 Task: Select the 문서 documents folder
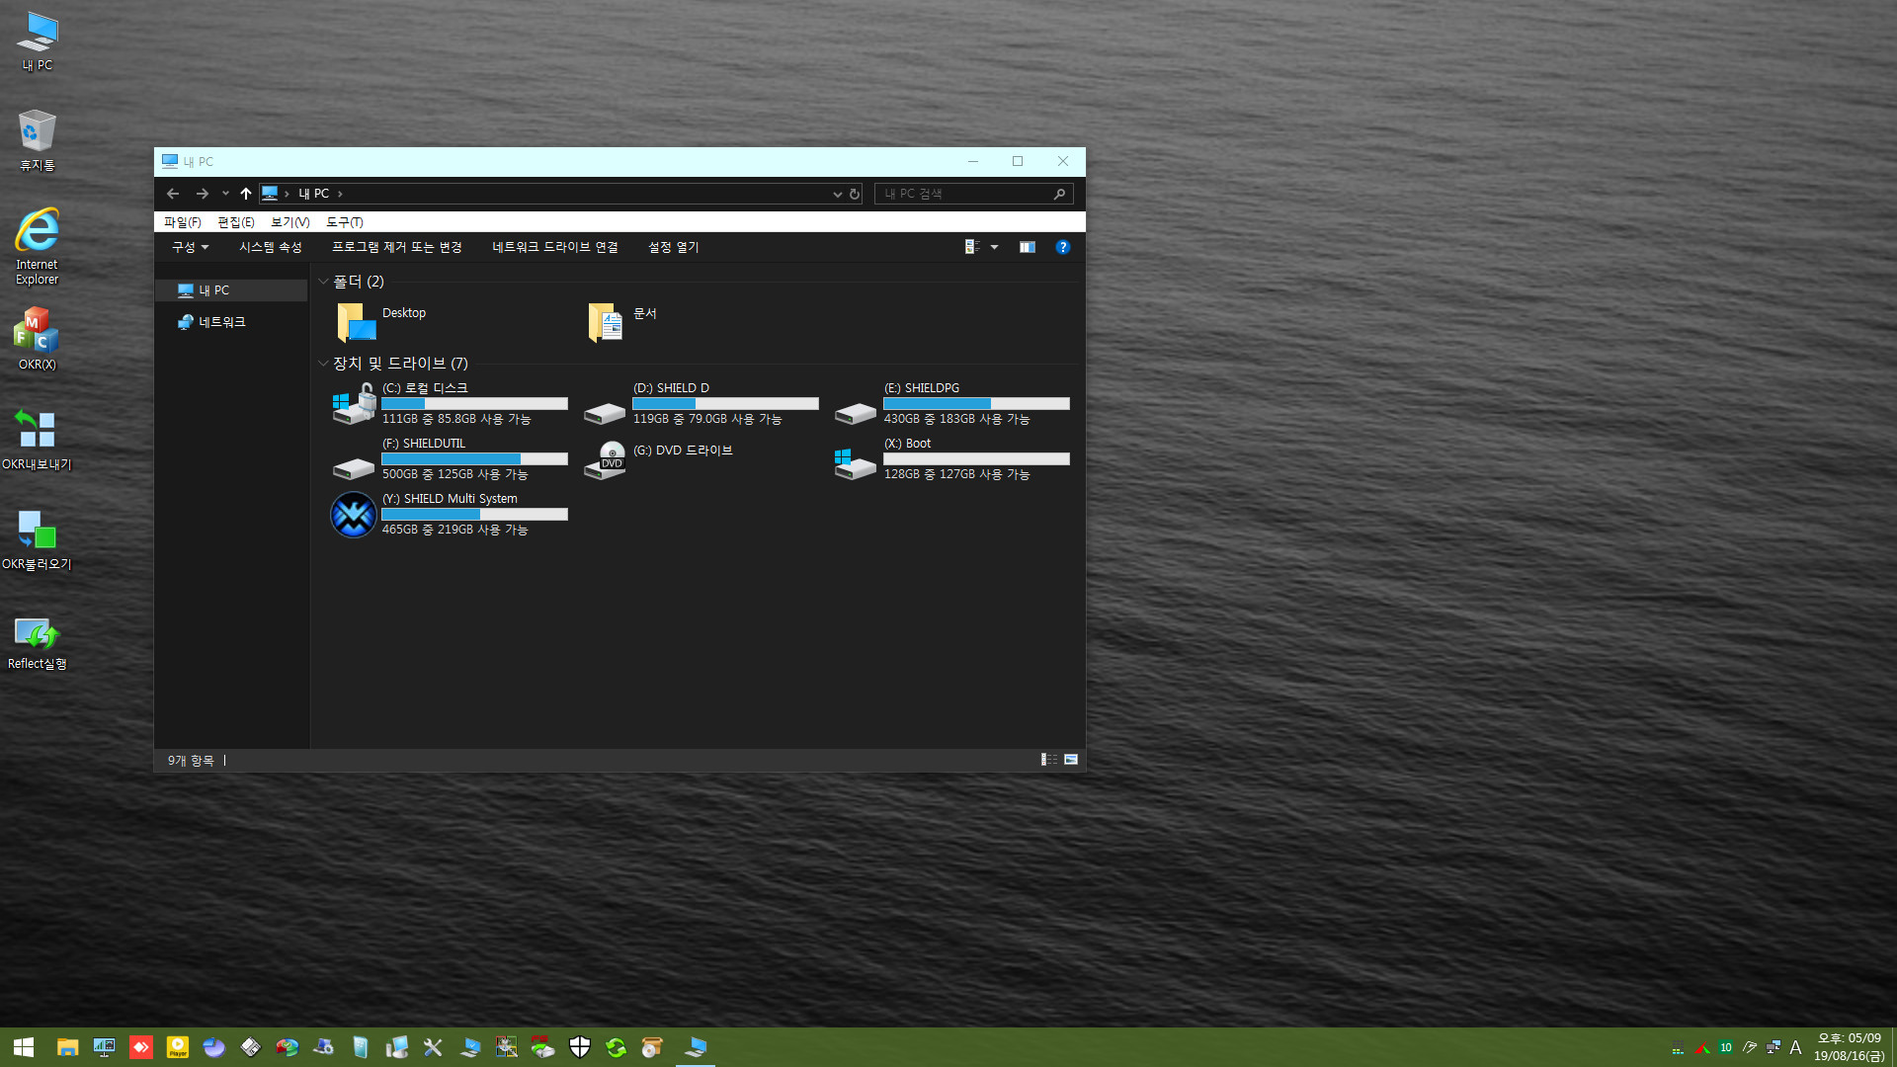pyautogui.click(x=622, y=322)
